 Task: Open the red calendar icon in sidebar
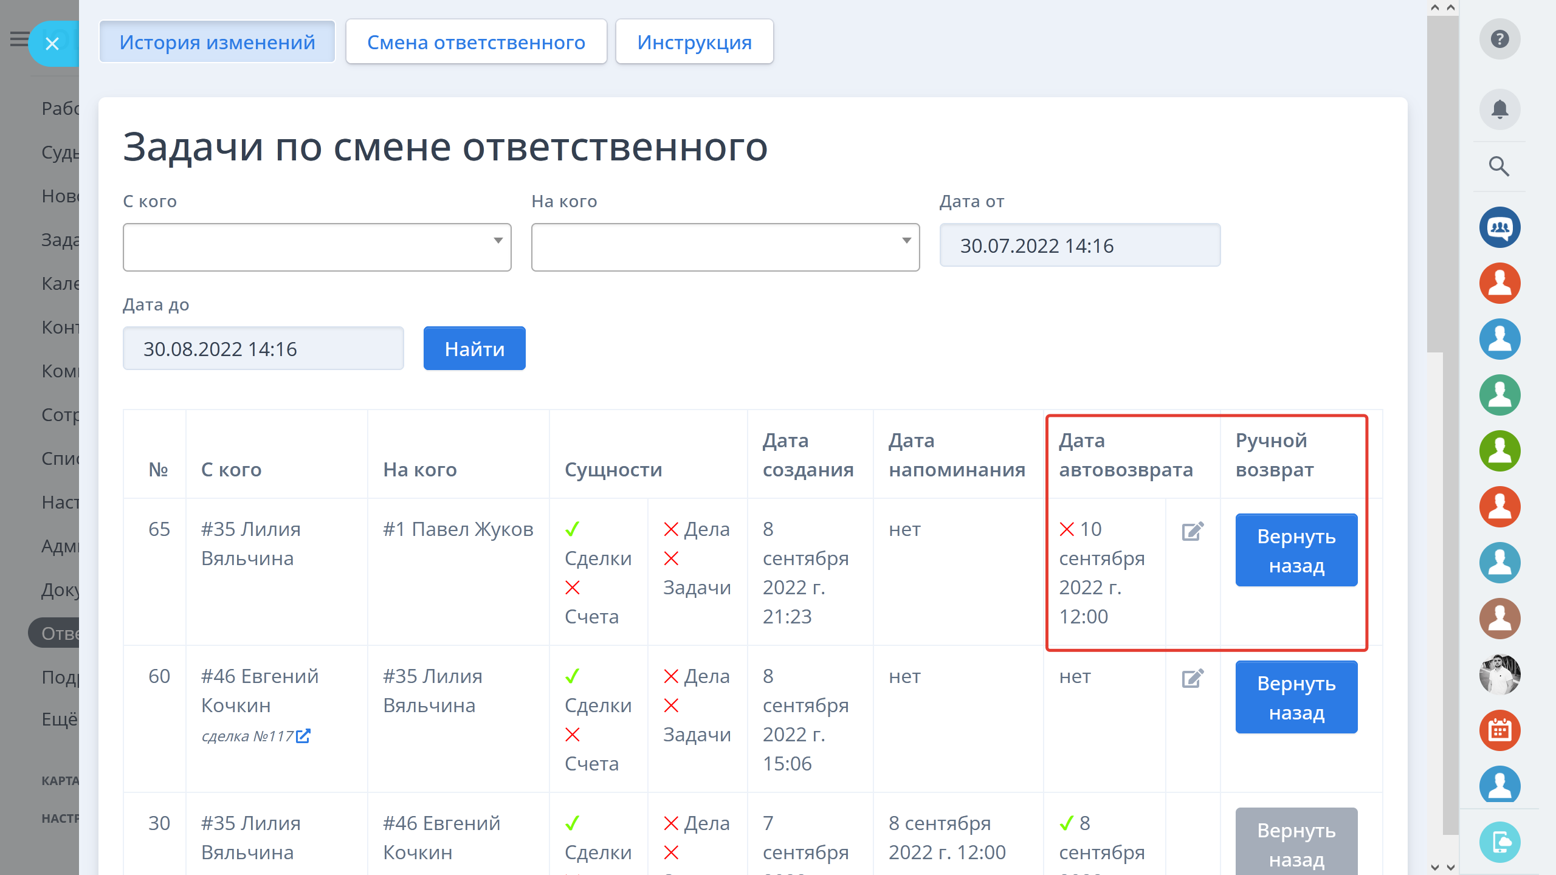coord(1499,730)
